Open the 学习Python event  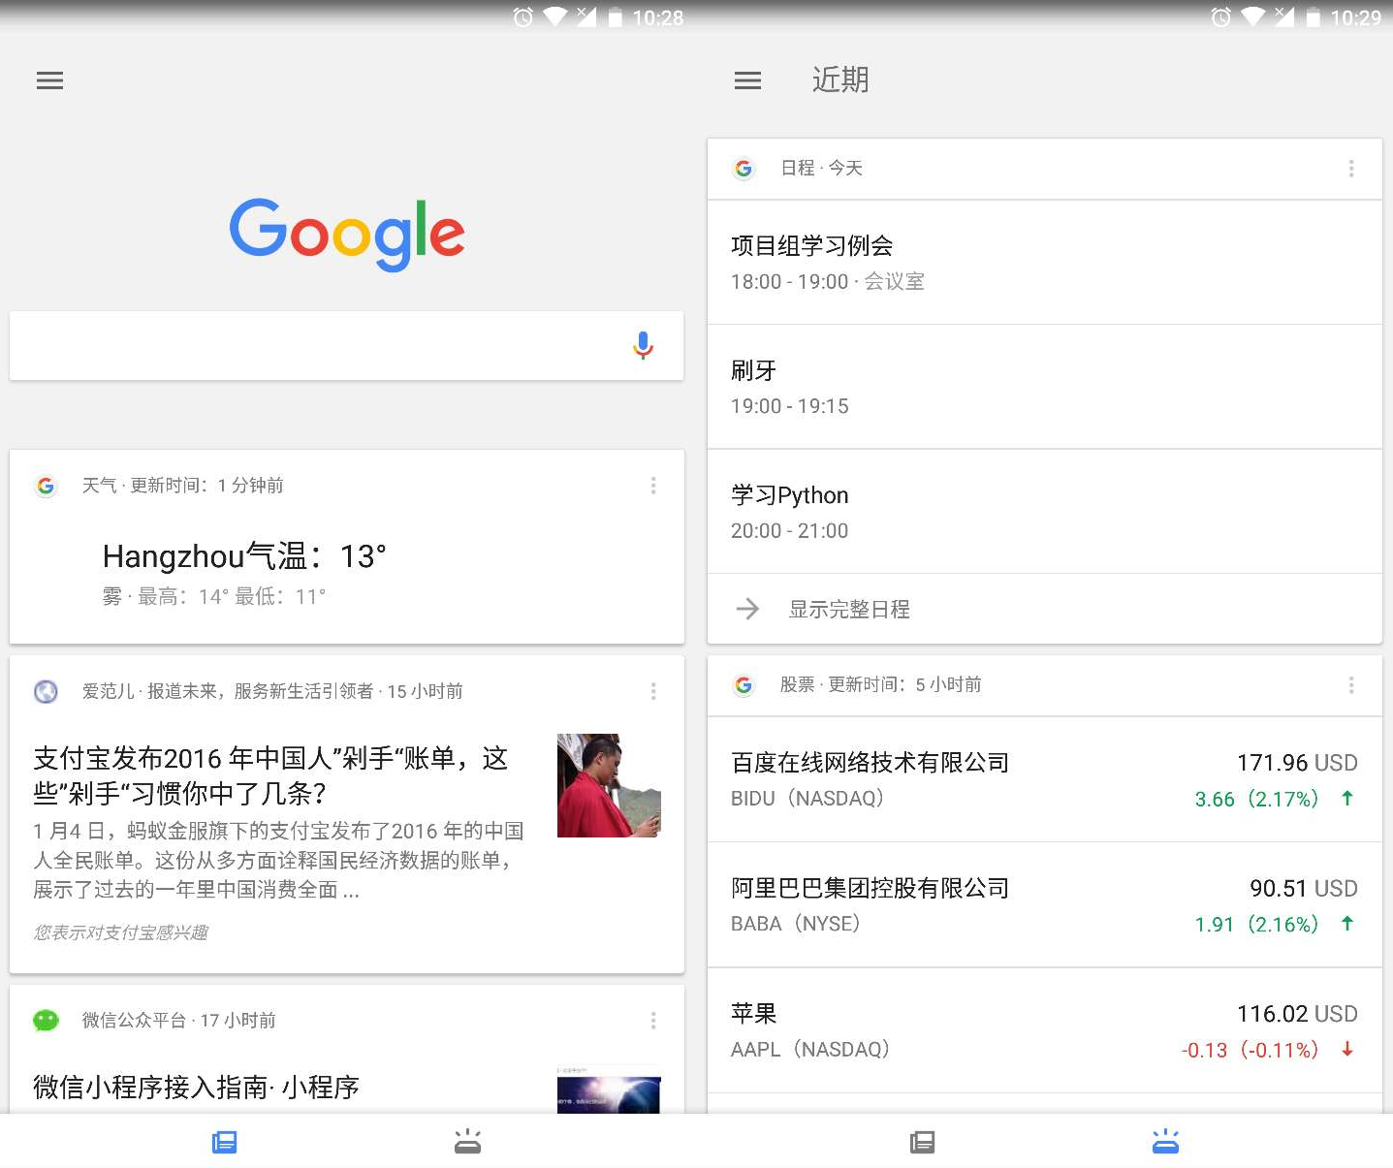point(1045,512)
